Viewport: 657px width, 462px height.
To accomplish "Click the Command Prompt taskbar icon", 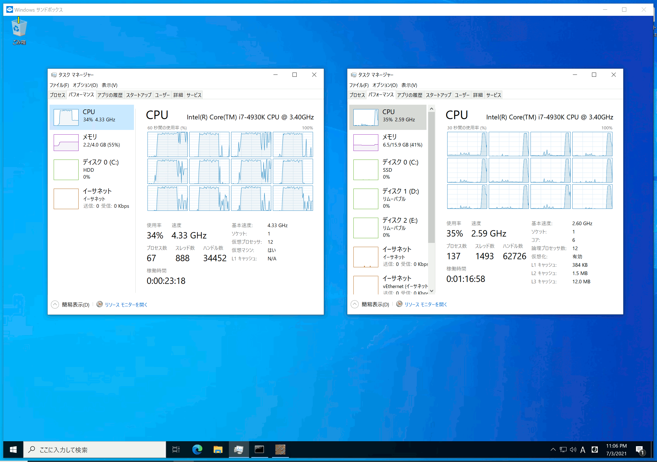I will pos(259,449).
